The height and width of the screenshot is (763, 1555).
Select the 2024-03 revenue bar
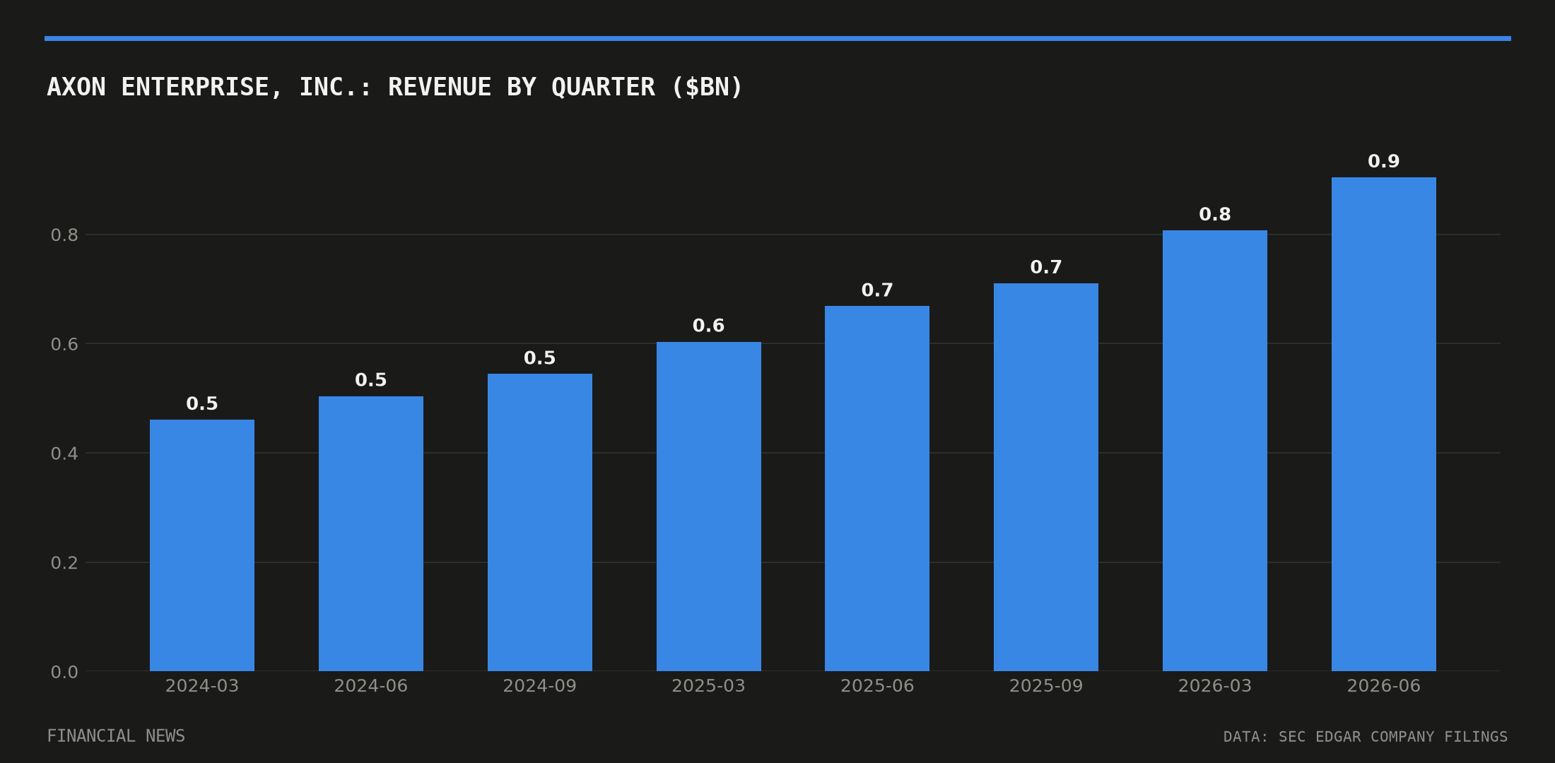202,545
